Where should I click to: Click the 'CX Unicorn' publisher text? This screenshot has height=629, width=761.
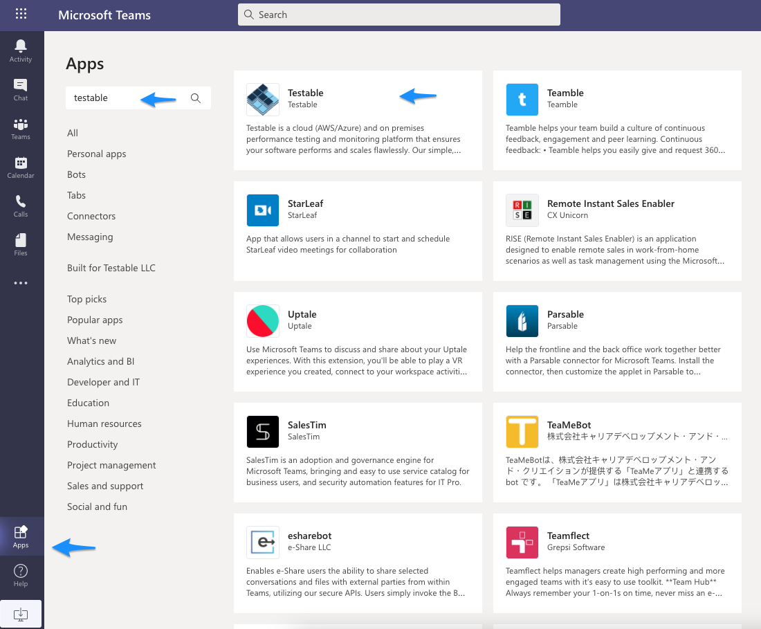pyautogui.click(x=567, y=215)
